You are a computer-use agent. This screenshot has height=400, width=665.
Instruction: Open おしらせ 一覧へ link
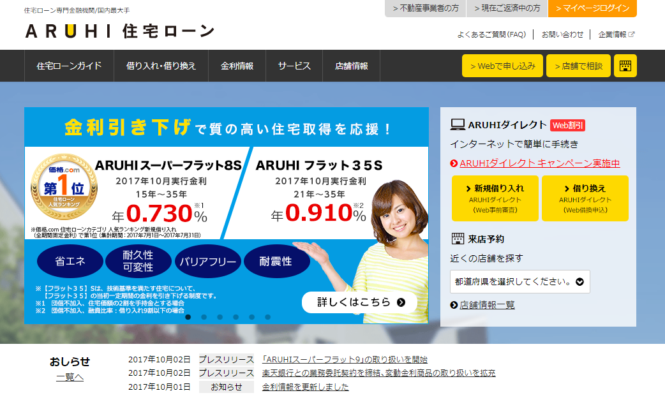70,377
